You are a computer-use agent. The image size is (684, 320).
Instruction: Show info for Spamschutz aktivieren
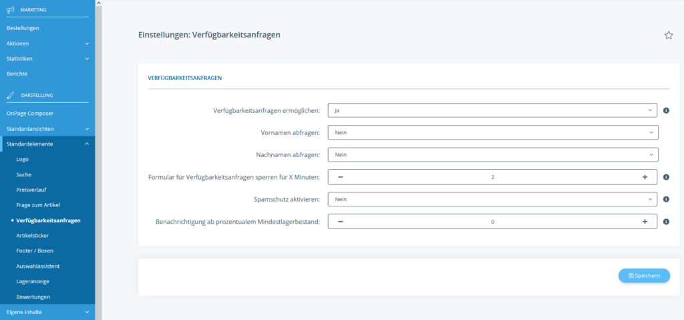(x=666, y=199)
